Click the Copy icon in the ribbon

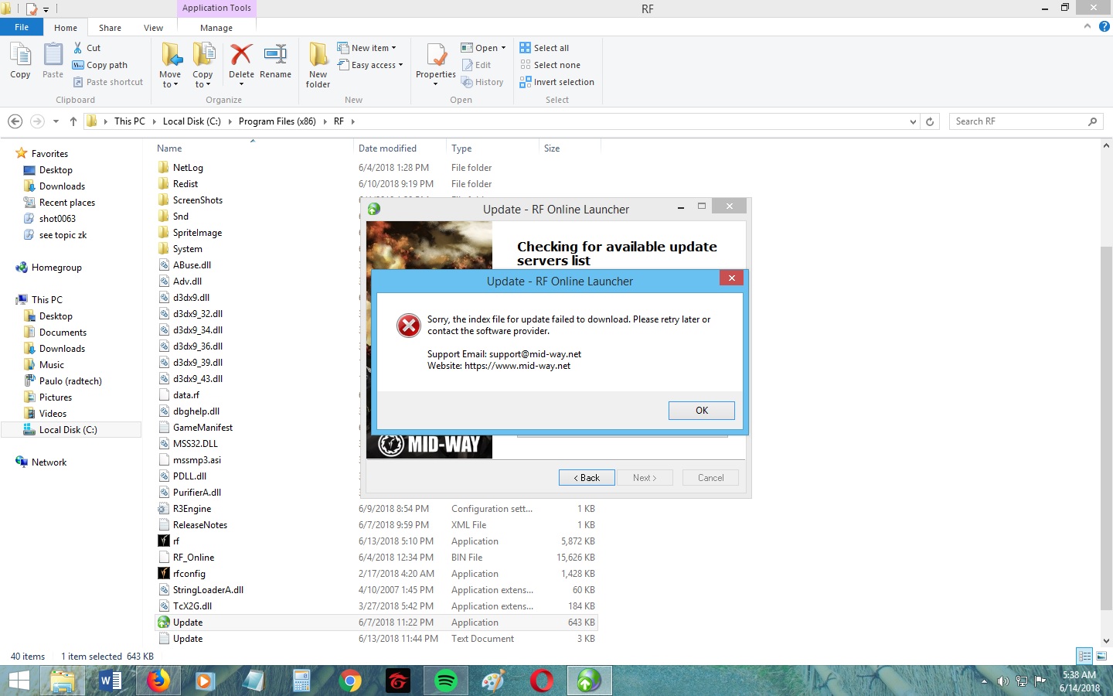[x=20, y=61]
